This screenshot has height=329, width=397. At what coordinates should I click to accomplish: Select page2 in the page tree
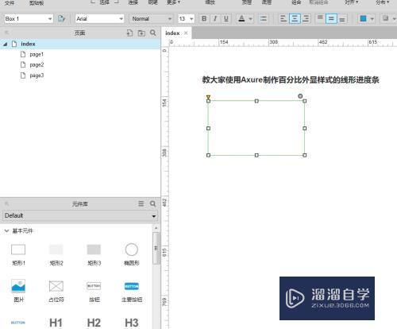pyautogui.click(x=37, y=64)
